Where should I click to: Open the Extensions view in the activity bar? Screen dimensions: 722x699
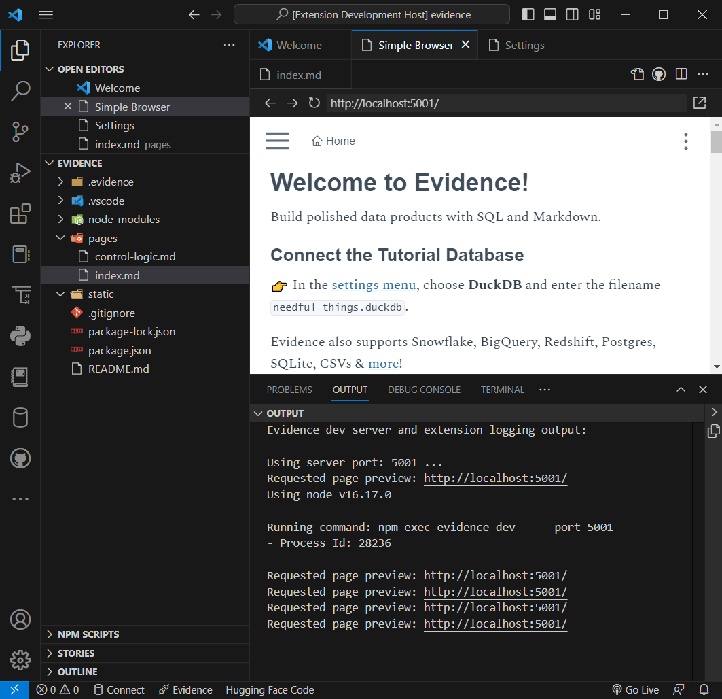[x=20, y=214]
